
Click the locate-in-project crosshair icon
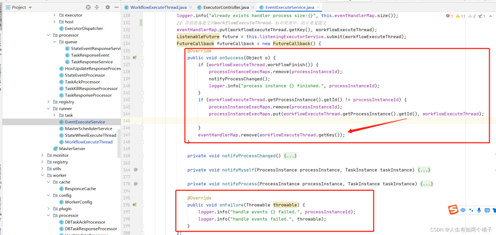(x=88, y=7)
